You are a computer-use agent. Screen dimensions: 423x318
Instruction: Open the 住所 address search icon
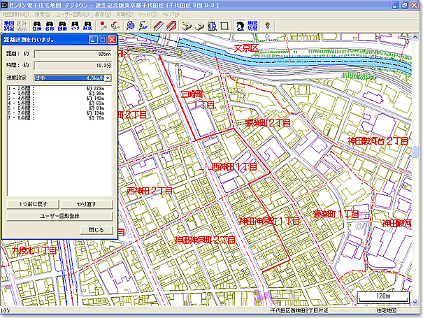click(x=37, y=26)
